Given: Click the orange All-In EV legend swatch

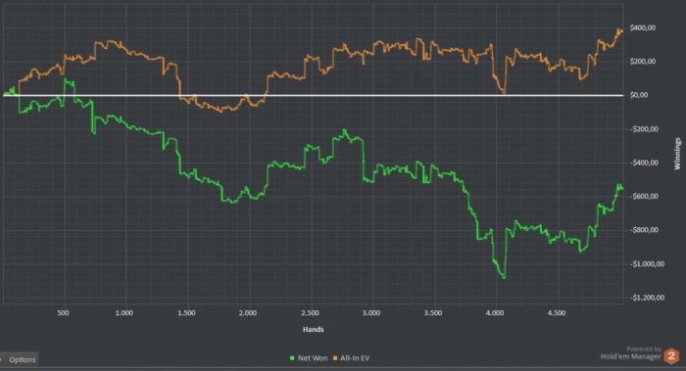Looking at the screenshot, I should [335, 358].
